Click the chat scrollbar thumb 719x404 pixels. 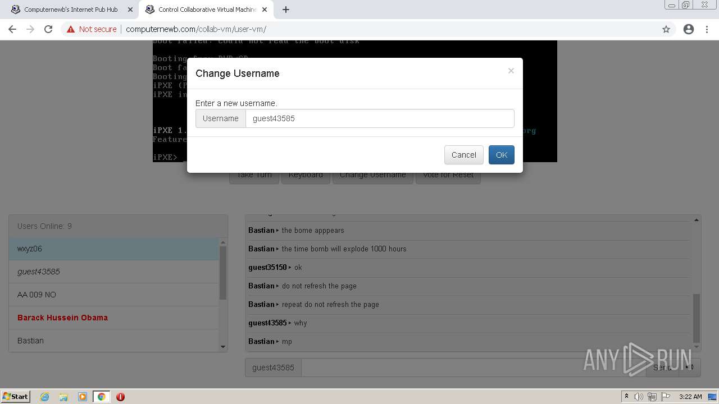coord(697,318)
